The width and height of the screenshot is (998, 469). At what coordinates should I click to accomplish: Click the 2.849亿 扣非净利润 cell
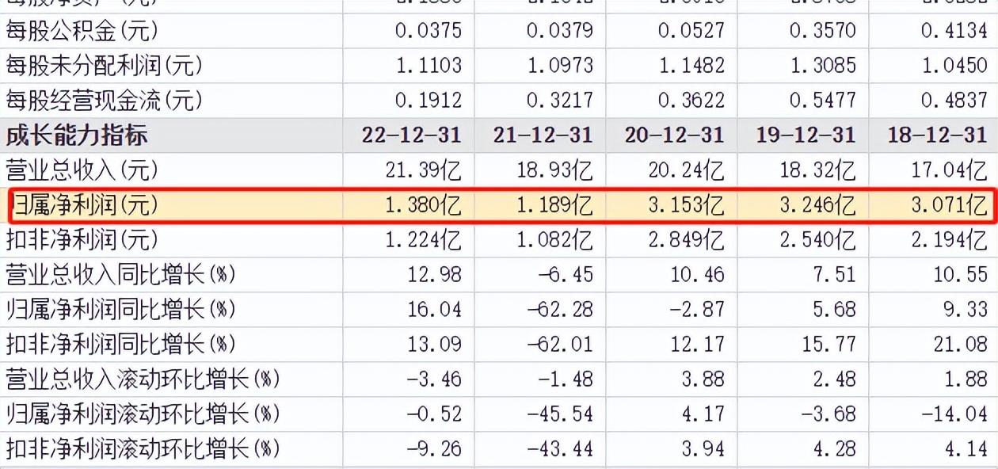tap(687, 239)
